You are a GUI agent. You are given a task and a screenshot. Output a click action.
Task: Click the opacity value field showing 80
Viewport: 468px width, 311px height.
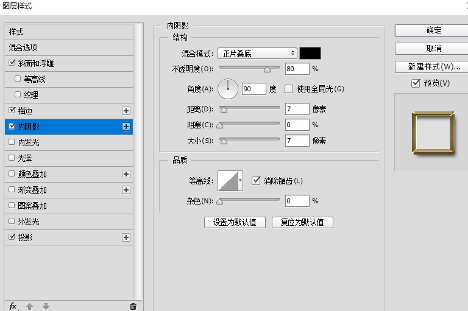point(297,69)
